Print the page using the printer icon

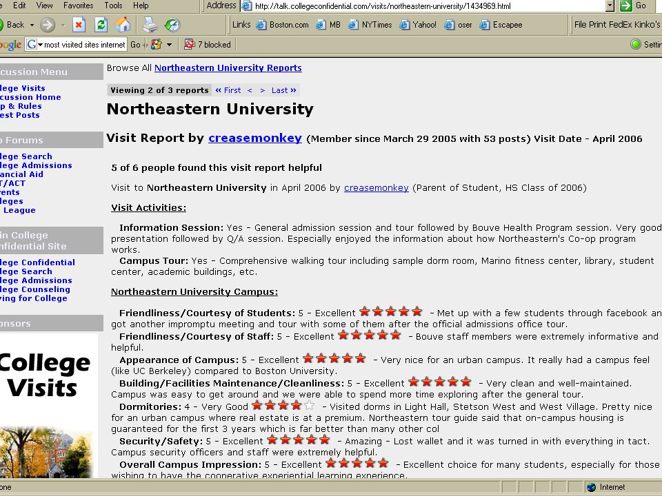tap(150, 25)
